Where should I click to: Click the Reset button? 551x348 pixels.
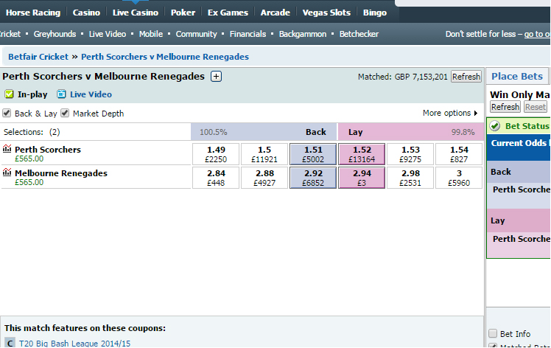[536, 107]
